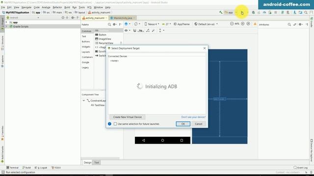Open the Event Log tool window
This screenshot has height=176, width=314.
pos(301,168)
